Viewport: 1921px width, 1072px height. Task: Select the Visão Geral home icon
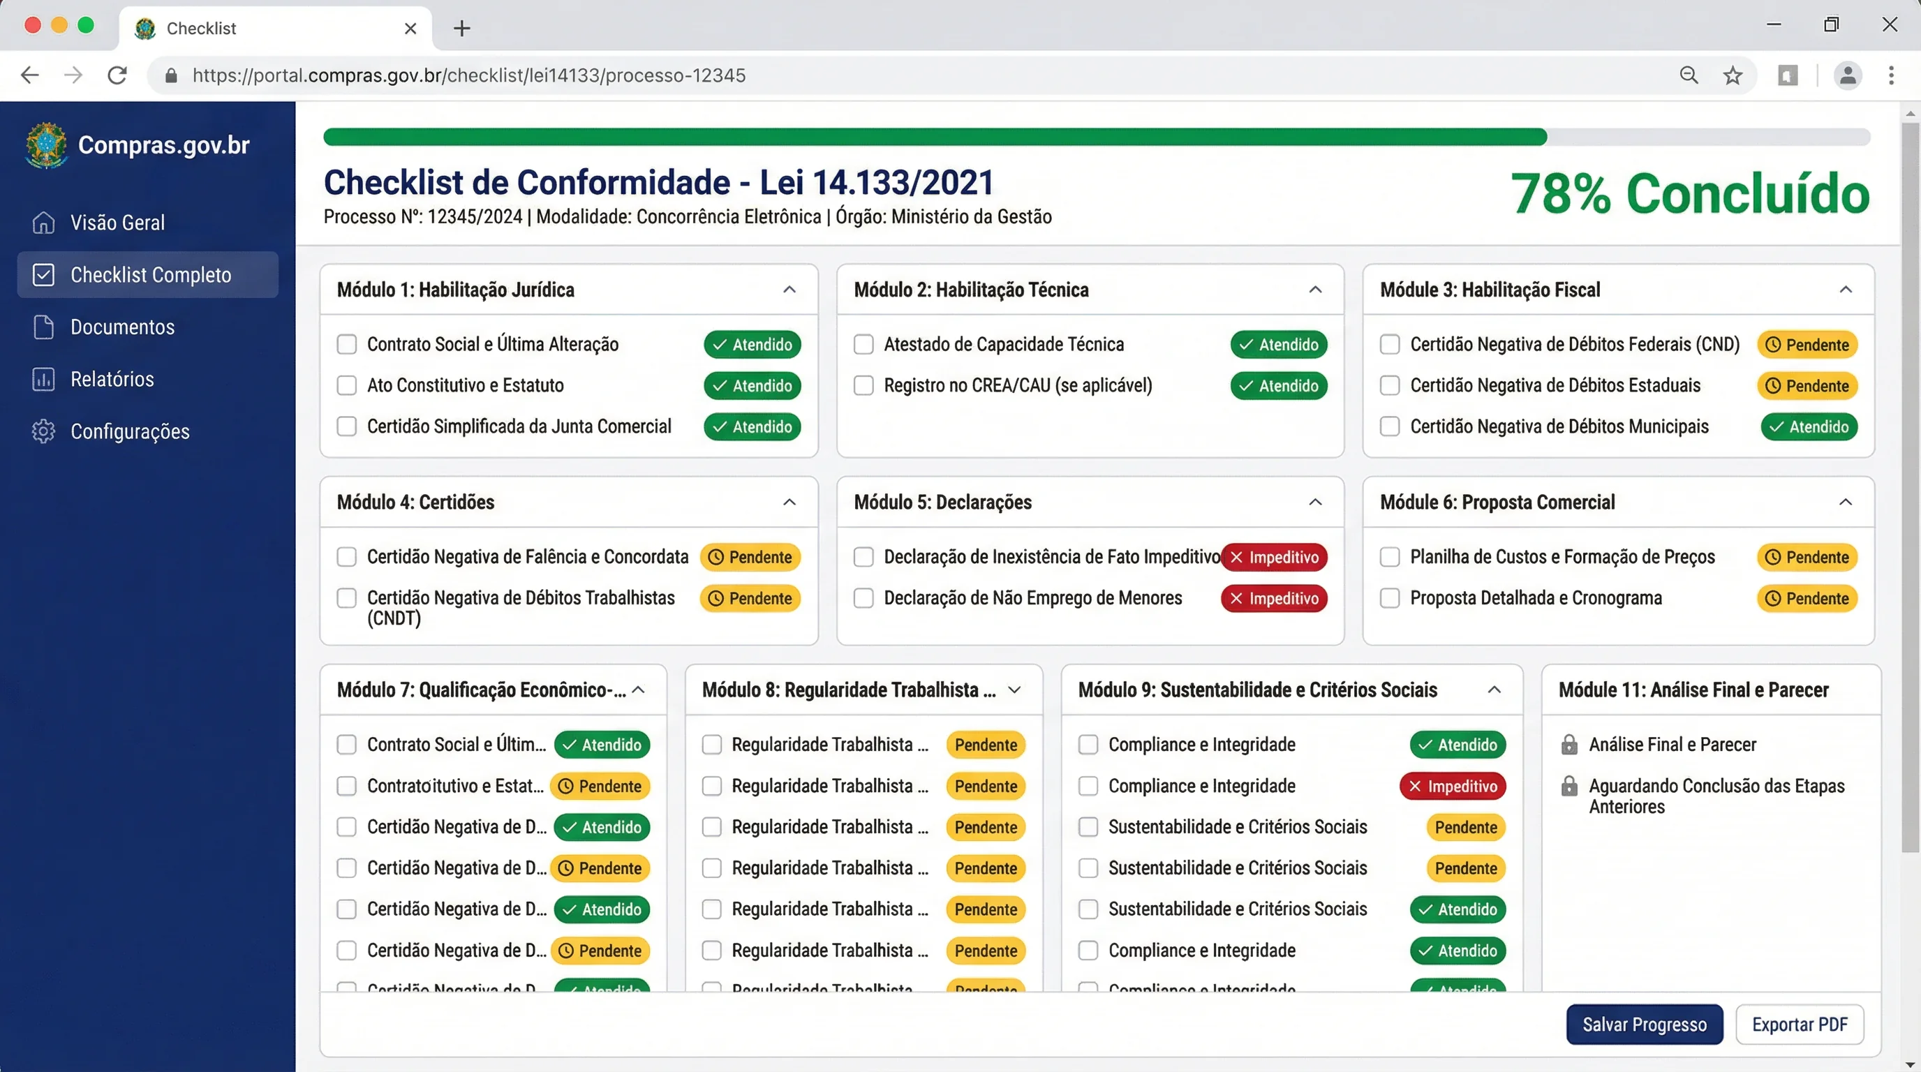43,222
